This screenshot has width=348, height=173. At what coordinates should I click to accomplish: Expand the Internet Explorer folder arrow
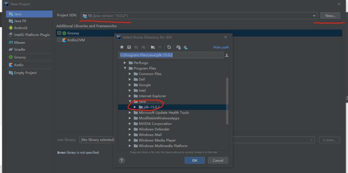click(x=130, y=96)
